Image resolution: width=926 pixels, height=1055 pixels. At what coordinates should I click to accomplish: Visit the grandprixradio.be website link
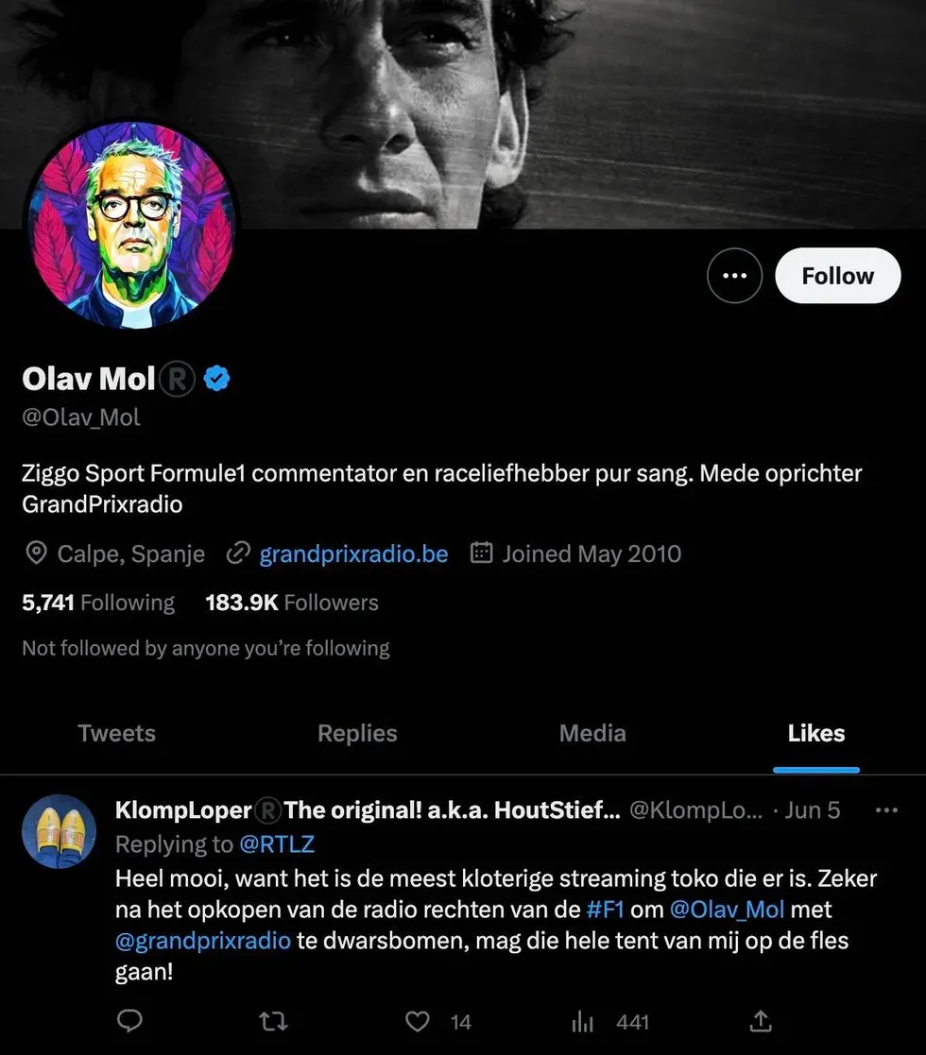tap(353, 553)
